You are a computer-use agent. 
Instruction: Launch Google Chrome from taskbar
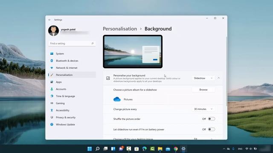click(176, 149)
